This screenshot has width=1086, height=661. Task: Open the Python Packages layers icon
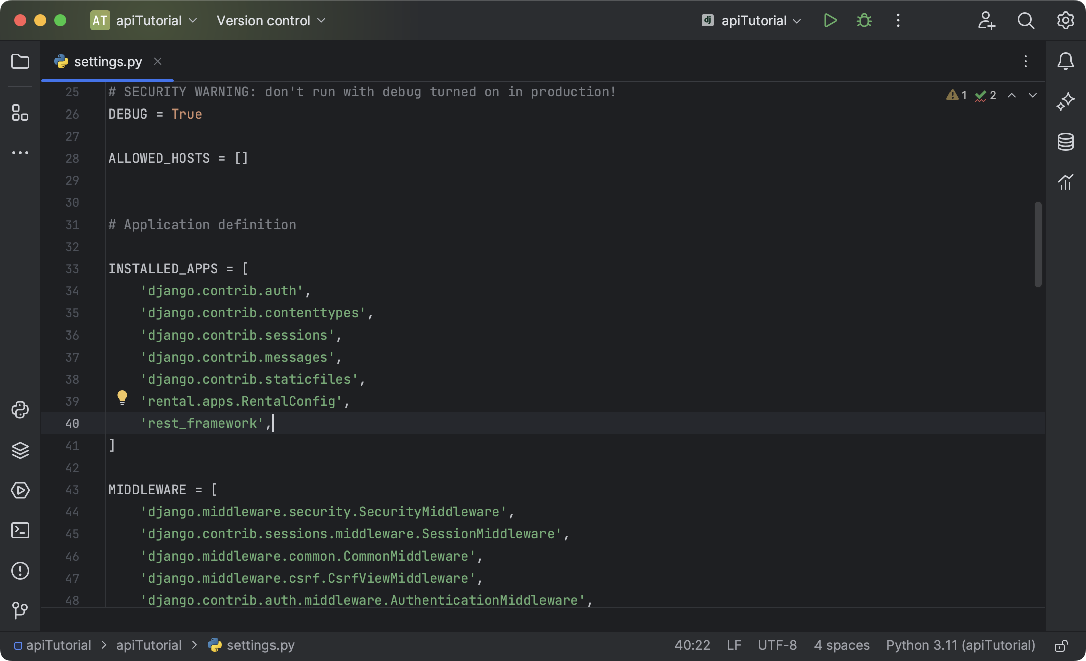point(20,450)
